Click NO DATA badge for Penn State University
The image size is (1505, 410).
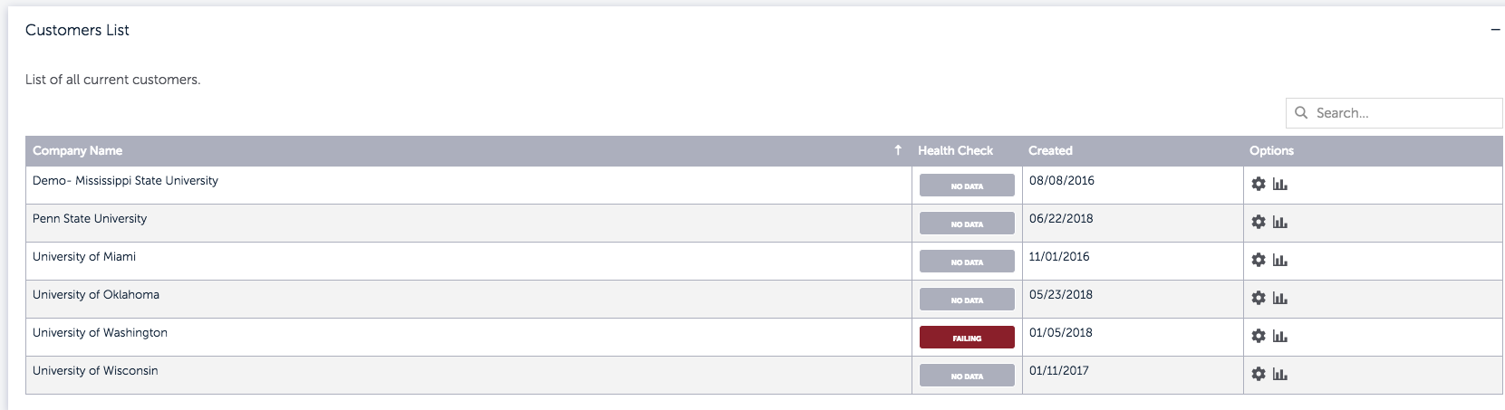(967, 224)
